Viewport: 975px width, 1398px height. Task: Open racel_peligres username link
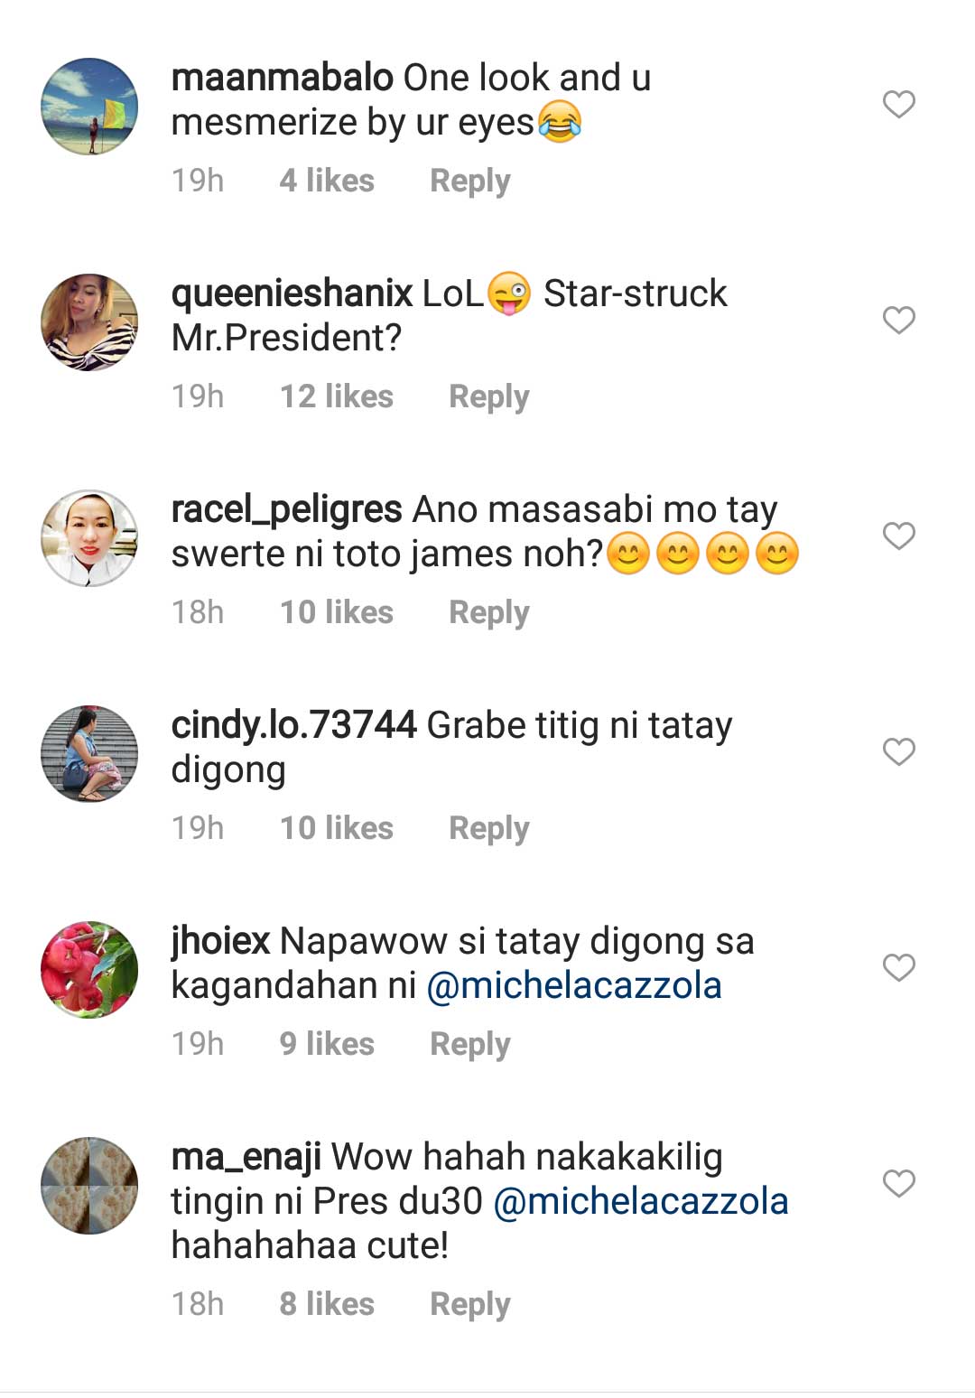[286, 509]
